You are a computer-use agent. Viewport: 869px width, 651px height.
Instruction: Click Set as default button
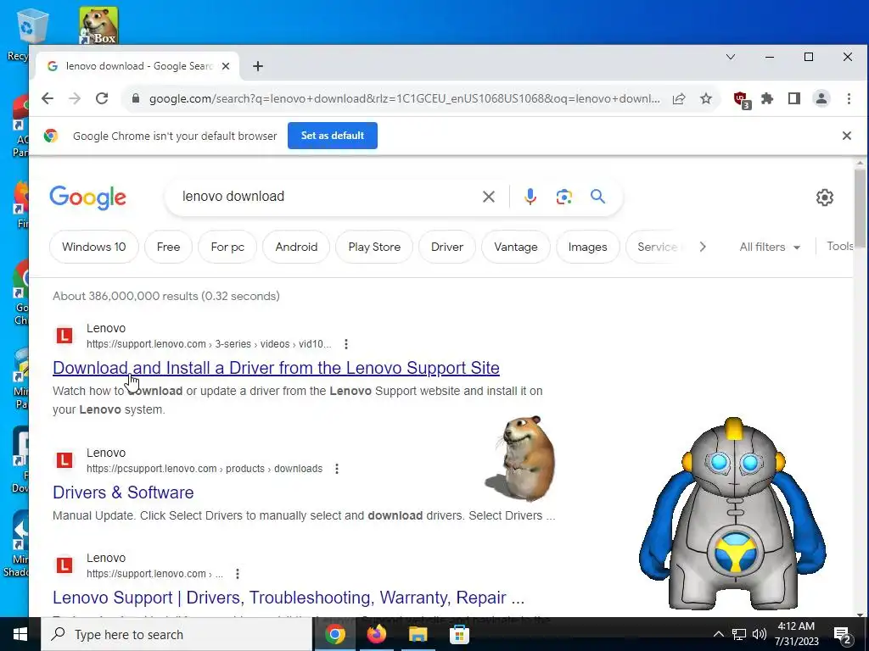coord(333,136)
